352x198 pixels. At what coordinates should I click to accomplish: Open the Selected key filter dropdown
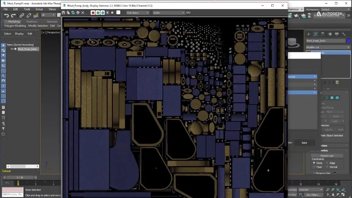click(310, 189)
